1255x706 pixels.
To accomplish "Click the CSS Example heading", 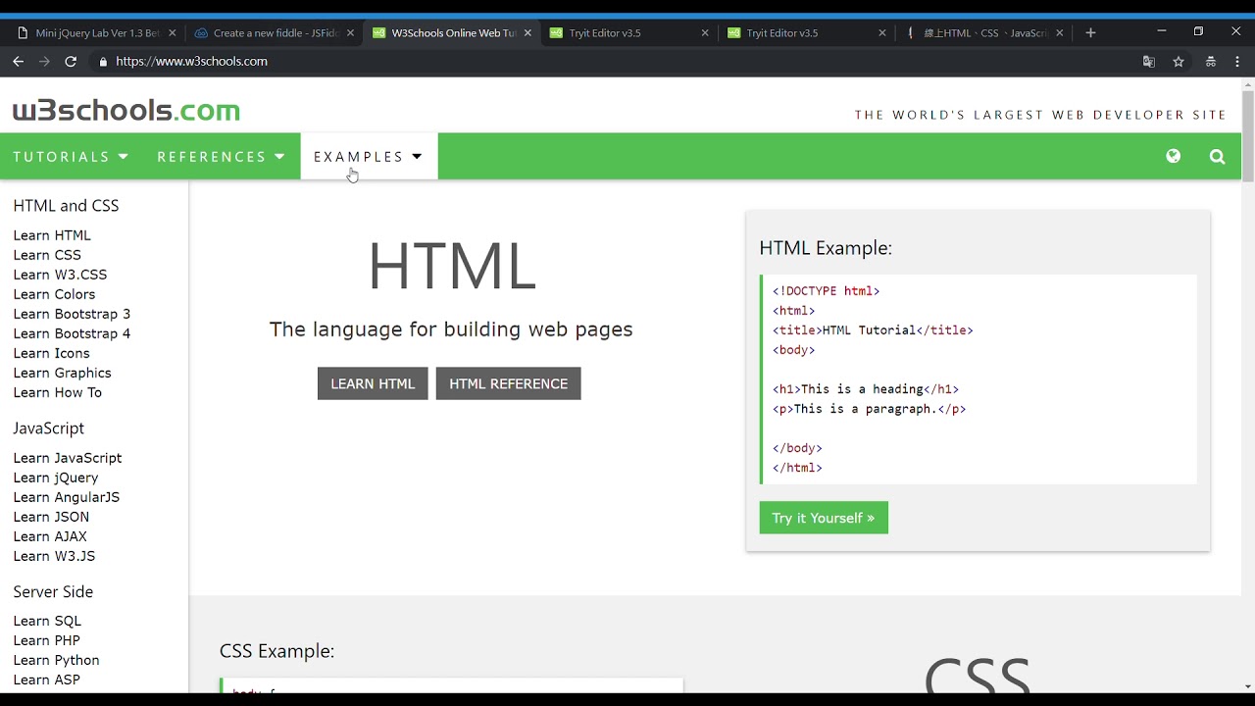I will (277, 651).
